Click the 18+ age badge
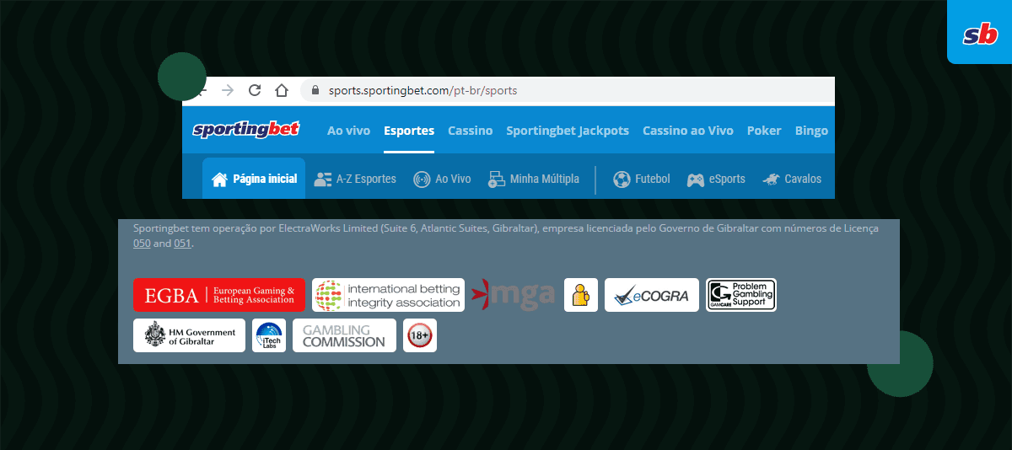The image size is (1012, 450). (420, 335)
